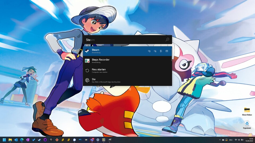Open OneNote from the taskbar

pyautogui.click(x=28, y=140)
